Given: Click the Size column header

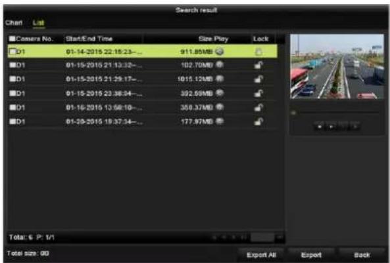Looking at the screenshot, I should point(205,39).
